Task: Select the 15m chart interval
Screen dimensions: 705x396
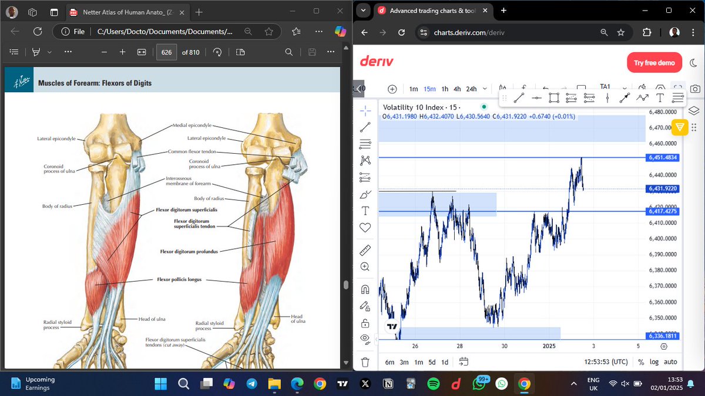Action: pyautogui.click(x=429, y=89)
